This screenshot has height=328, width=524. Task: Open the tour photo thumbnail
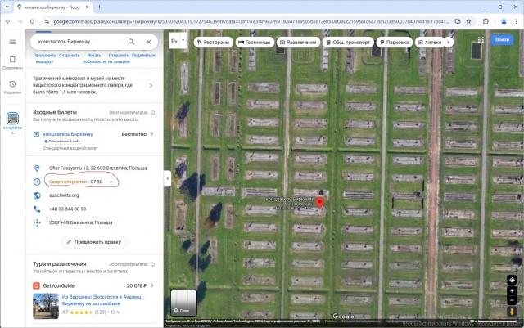(x=46, y=306)
